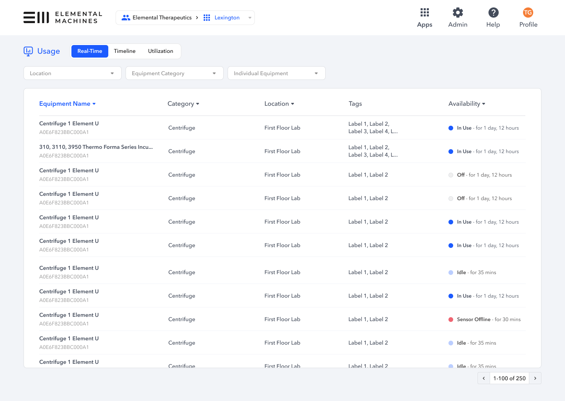
Task: Click the Usage monitor icon
Action: (x=28, y=51)
